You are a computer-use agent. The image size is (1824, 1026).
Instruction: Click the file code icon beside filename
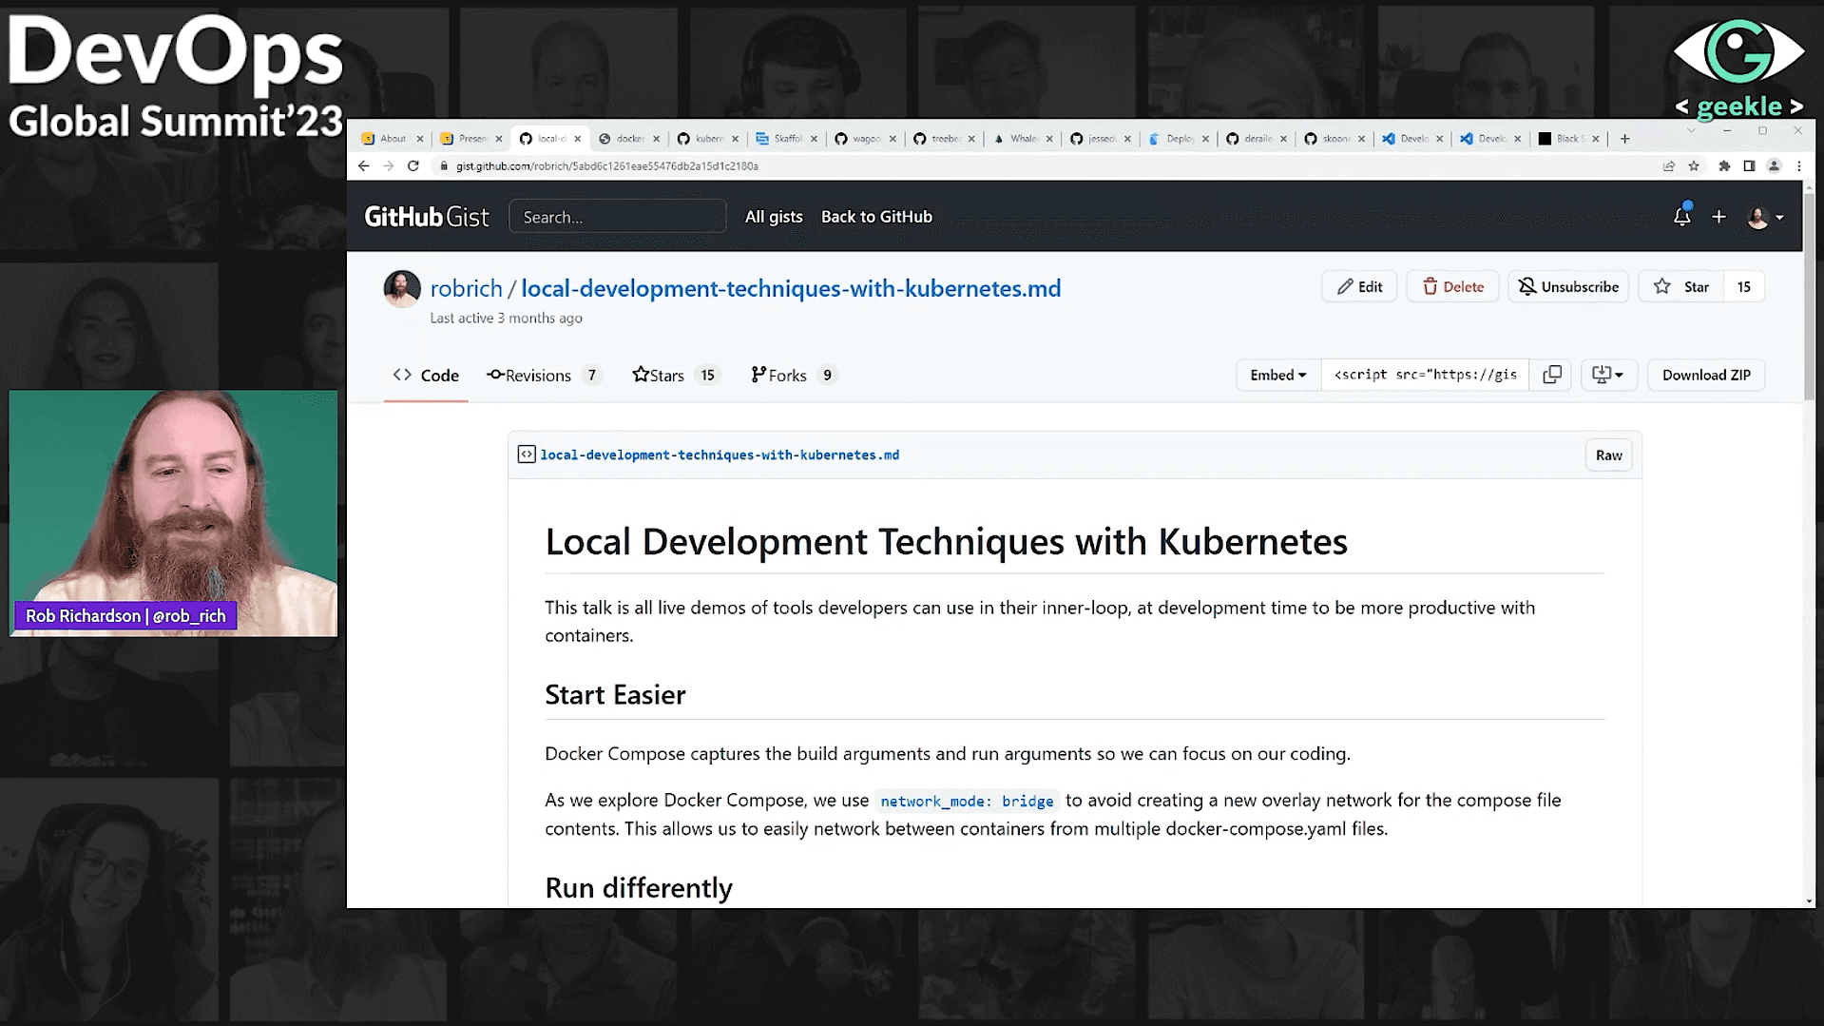click(x=527, y=455)
